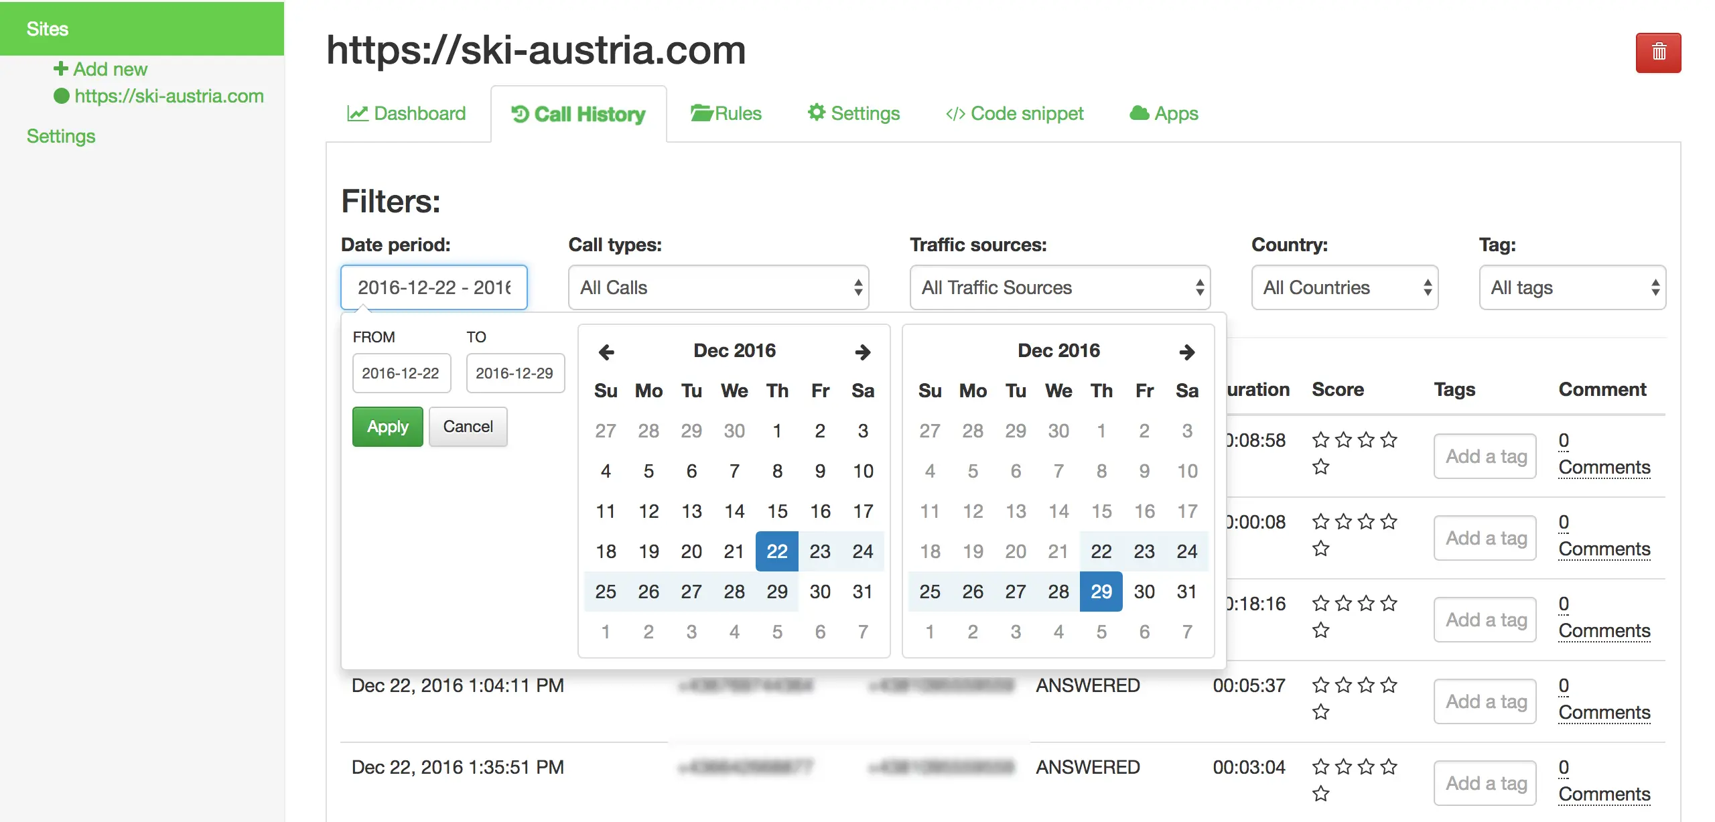This screenshot has height=822, width=1715.
Task: Cancel the date range picker
Action: [x=468, y=427]
